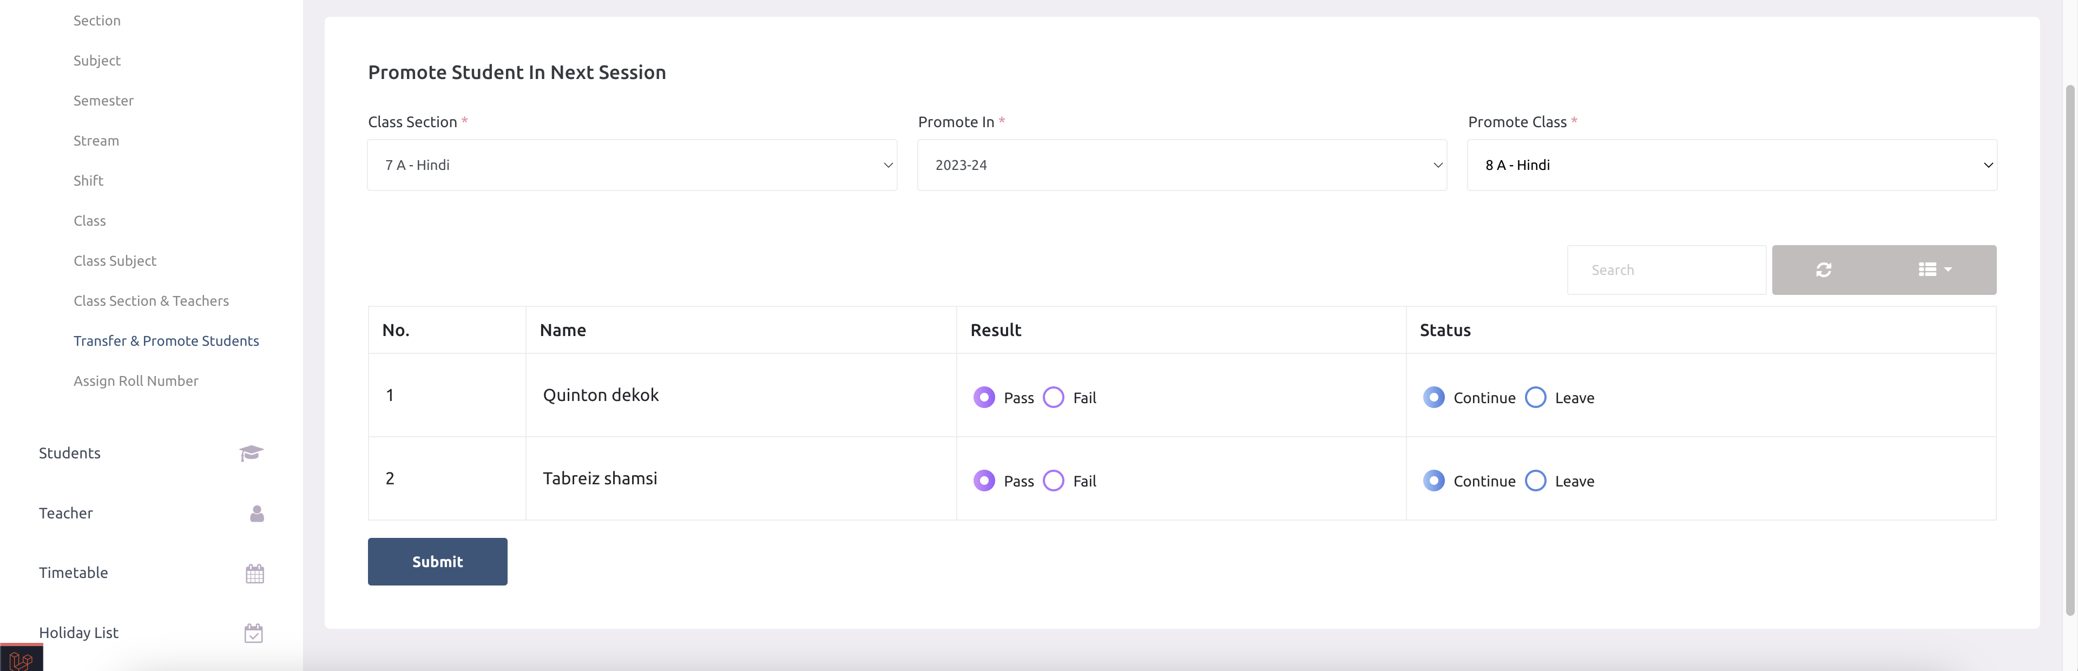Select Pass for Tabreiz shamsi

[983, 480]
